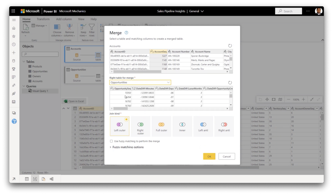Screen dimensions: 333x195
Task: Open Country column filter dropdown
Action: 266,108
